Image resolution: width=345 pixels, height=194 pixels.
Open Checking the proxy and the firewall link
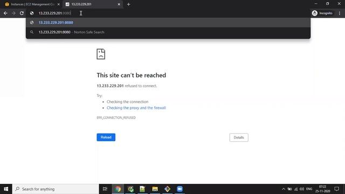point(136,108)
